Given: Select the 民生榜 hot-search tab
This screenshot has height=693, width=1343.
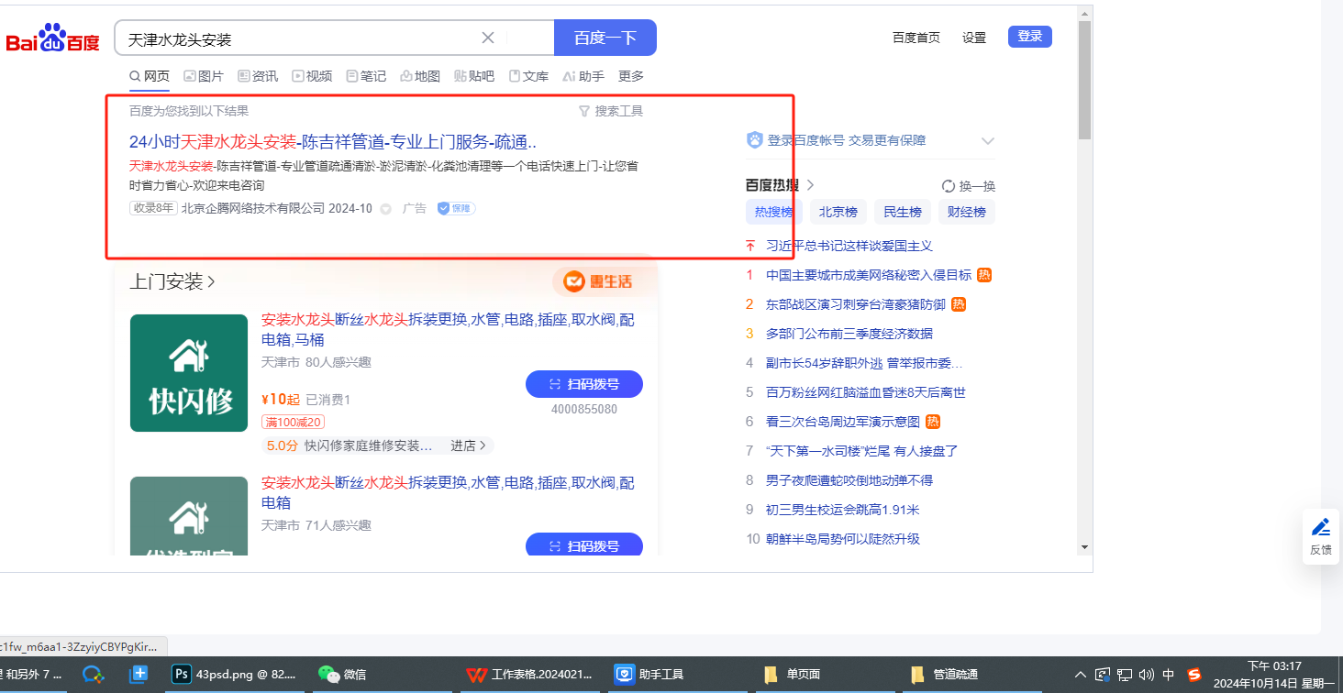Looking at the screenshot, I should (902, 212).
